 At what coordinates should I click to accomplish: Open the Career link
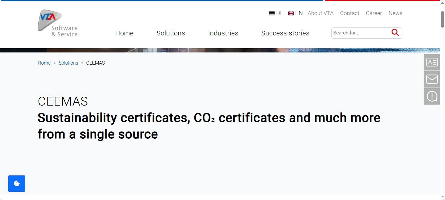tap(374, 13)
